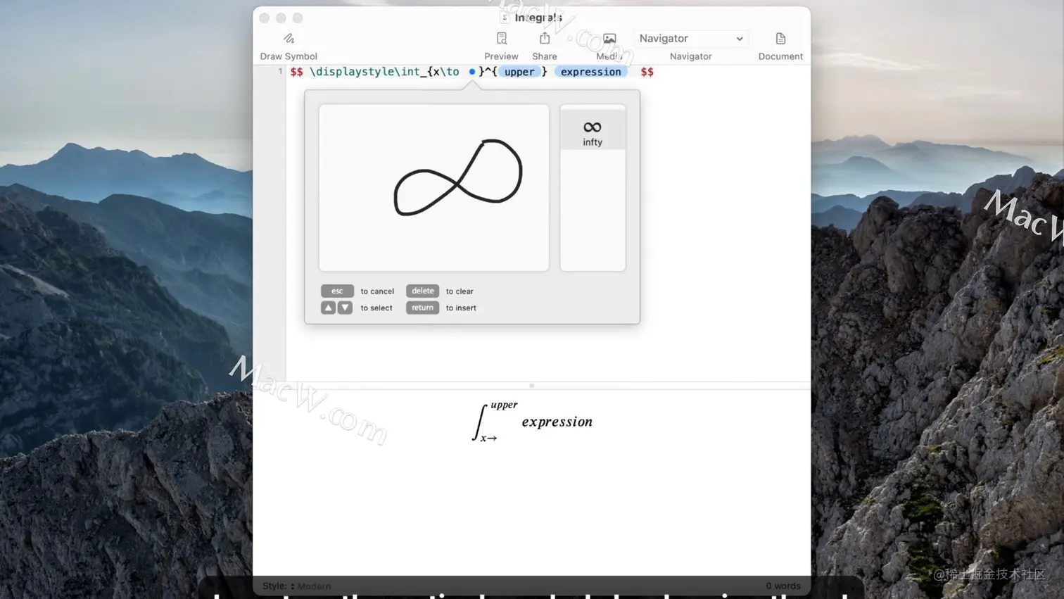The width and height of the screenshot is (1064, 599).
Task: Click the Share toolbar icon
Action: (545, 46)
